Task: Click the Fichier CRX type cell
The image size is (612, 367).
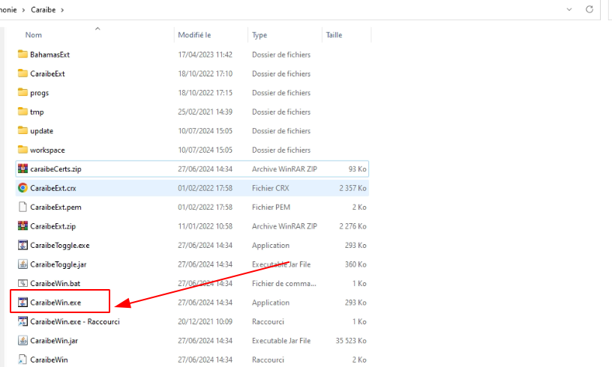Action: 271,188
